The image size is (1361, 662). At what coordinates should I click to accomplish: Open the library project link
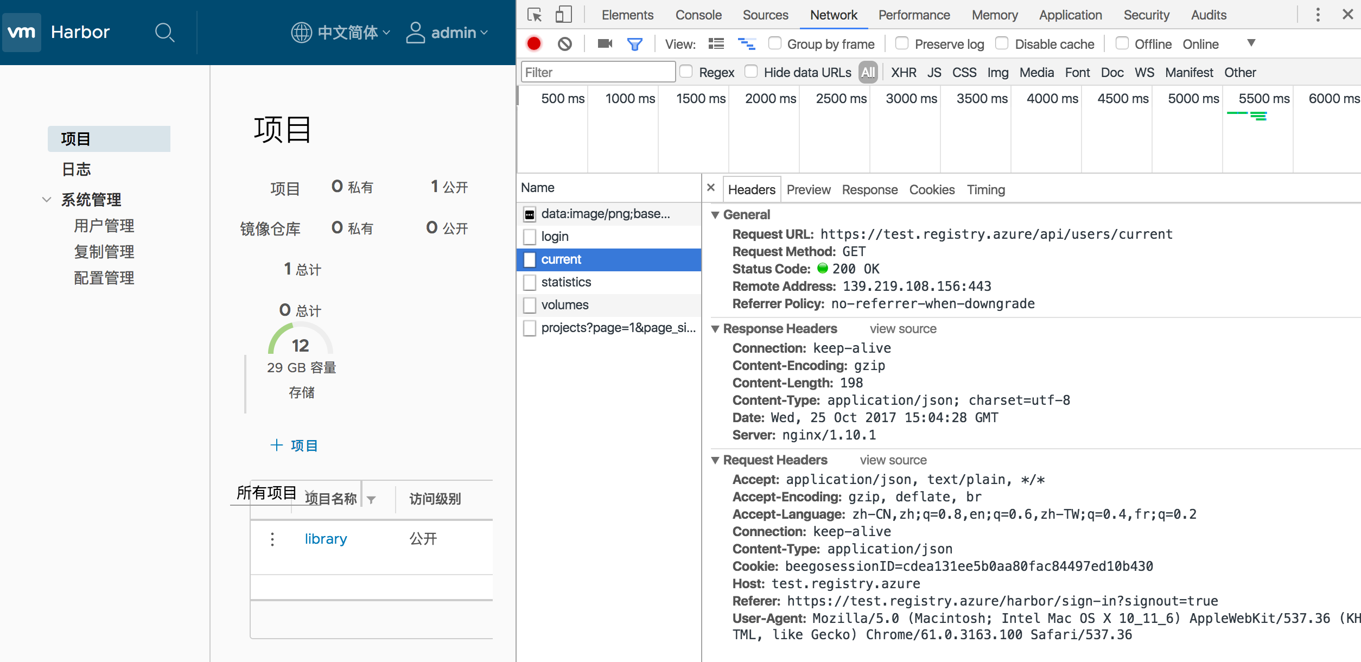326,539
